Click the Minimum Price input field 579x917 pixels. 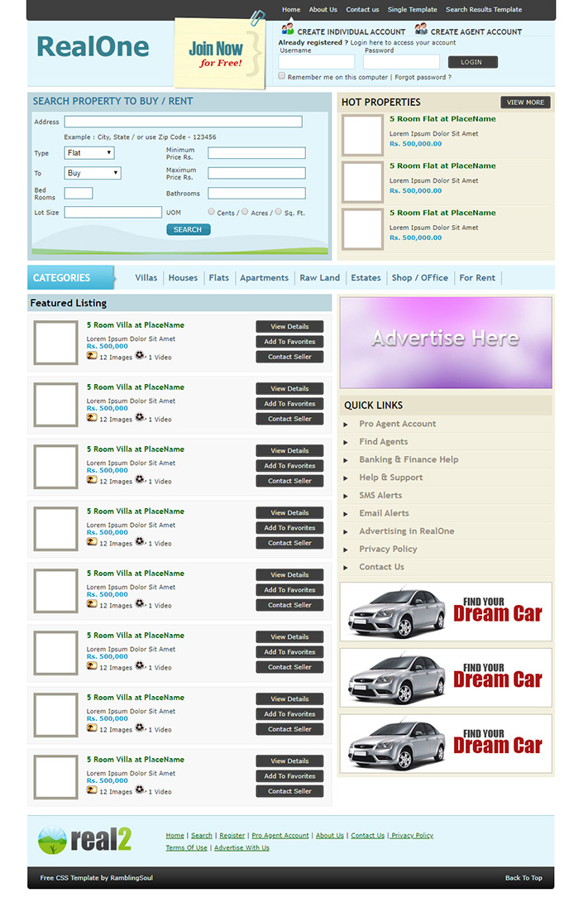click(256, 153)
